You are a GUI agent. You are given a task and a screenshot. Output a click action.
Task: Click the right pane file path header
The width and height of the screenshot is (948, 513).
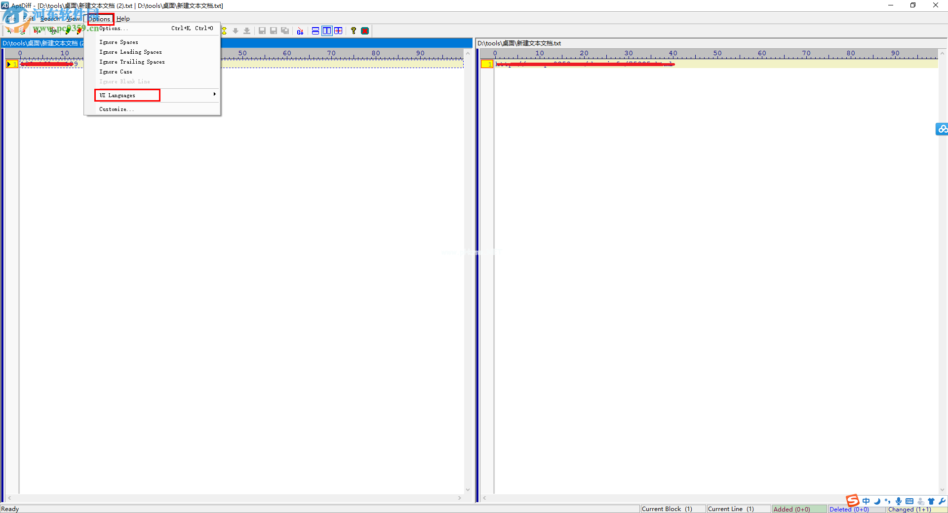tap(710, 43)
